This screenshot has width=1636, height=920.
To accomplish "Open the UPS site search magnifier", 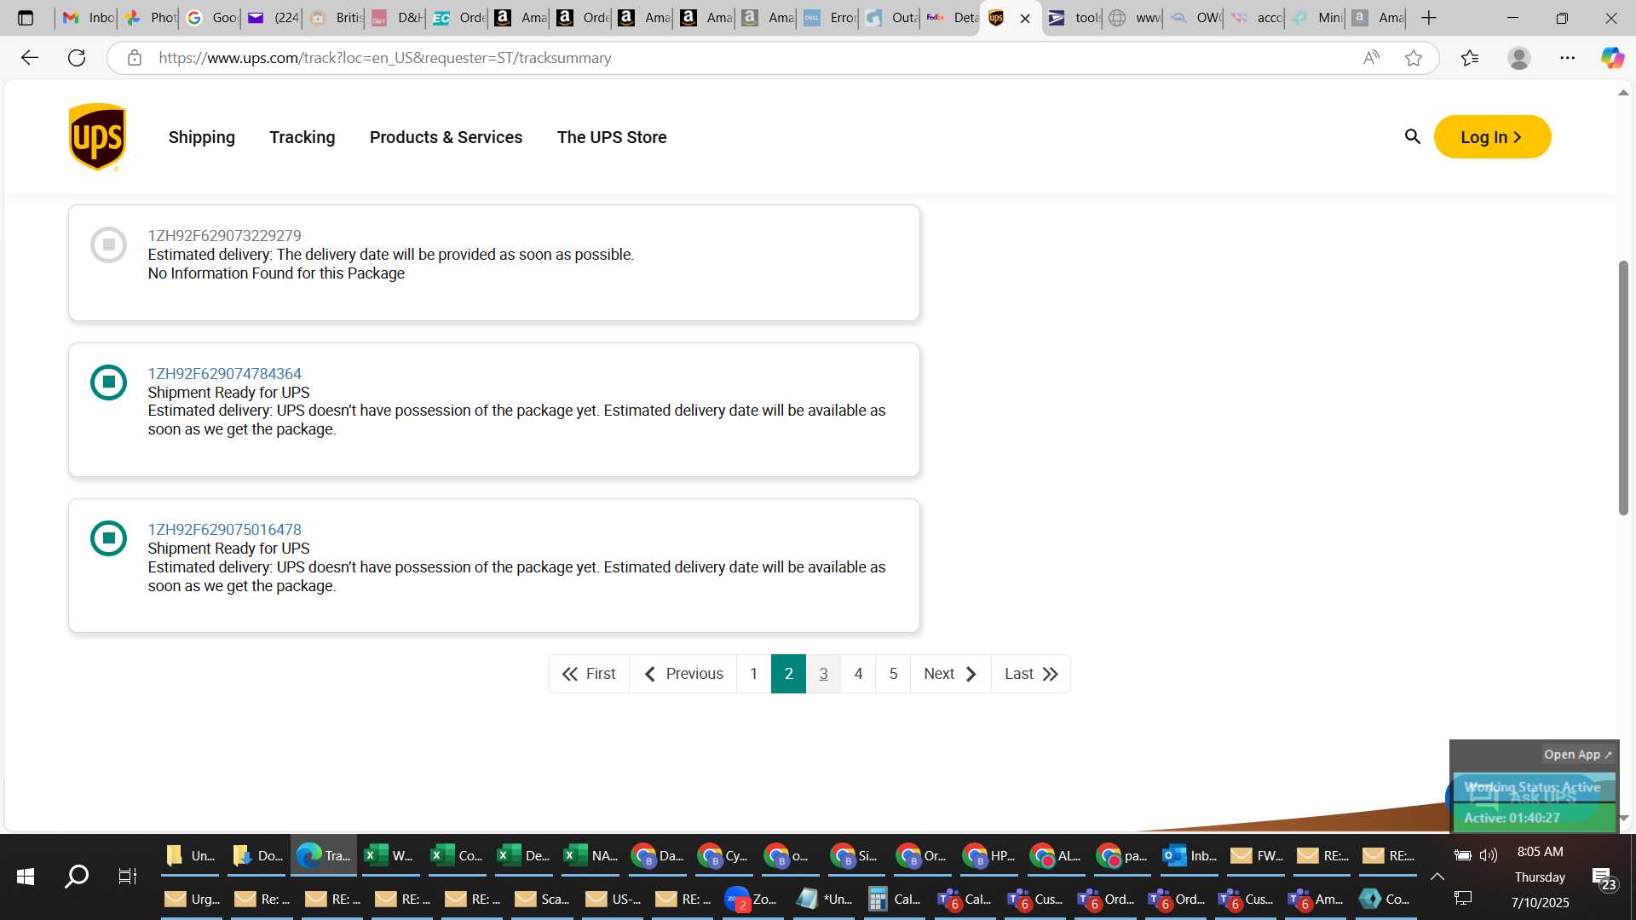I will [1412, 136].
